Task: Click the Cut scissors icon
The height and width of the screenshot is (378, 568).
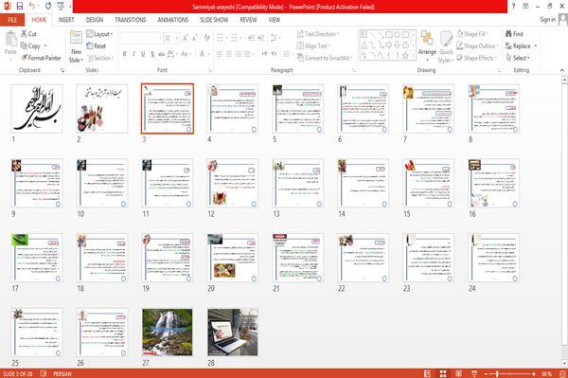Action: click(x=24, y=34)
